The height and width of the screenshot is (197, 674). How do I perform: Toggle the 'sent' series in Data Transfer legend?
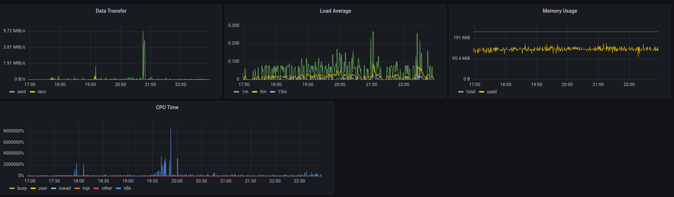[x=21, y=92]
